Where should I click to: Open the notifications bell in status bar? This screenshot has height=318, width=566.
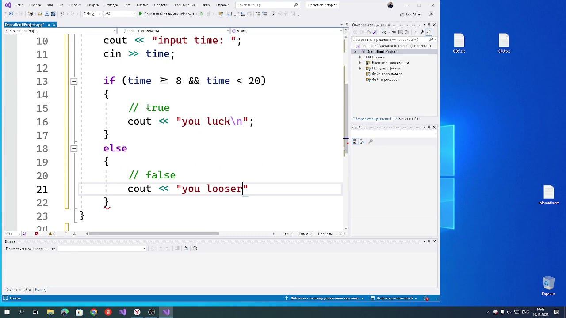point(426,298)
